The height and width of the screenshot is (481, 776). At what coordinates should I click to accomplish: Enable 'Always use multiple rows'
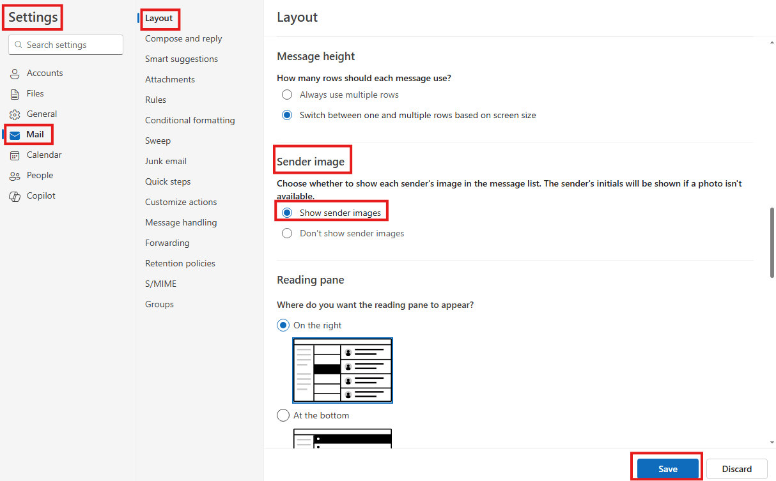(x=287, y=95)
